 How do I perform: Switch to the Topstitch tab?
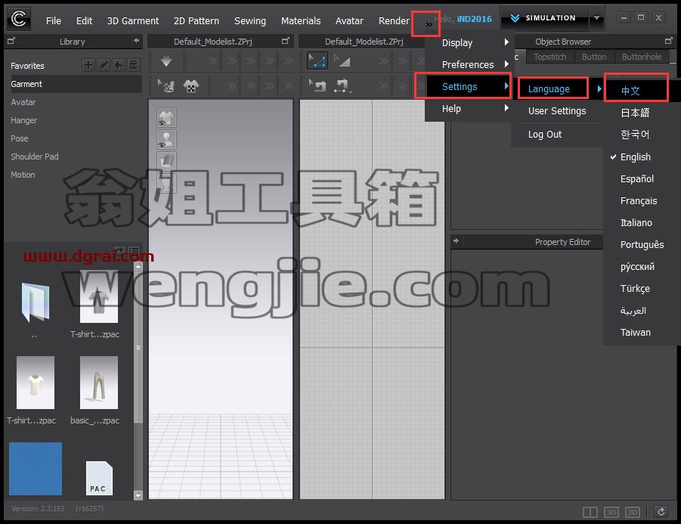tap(549, 57)
